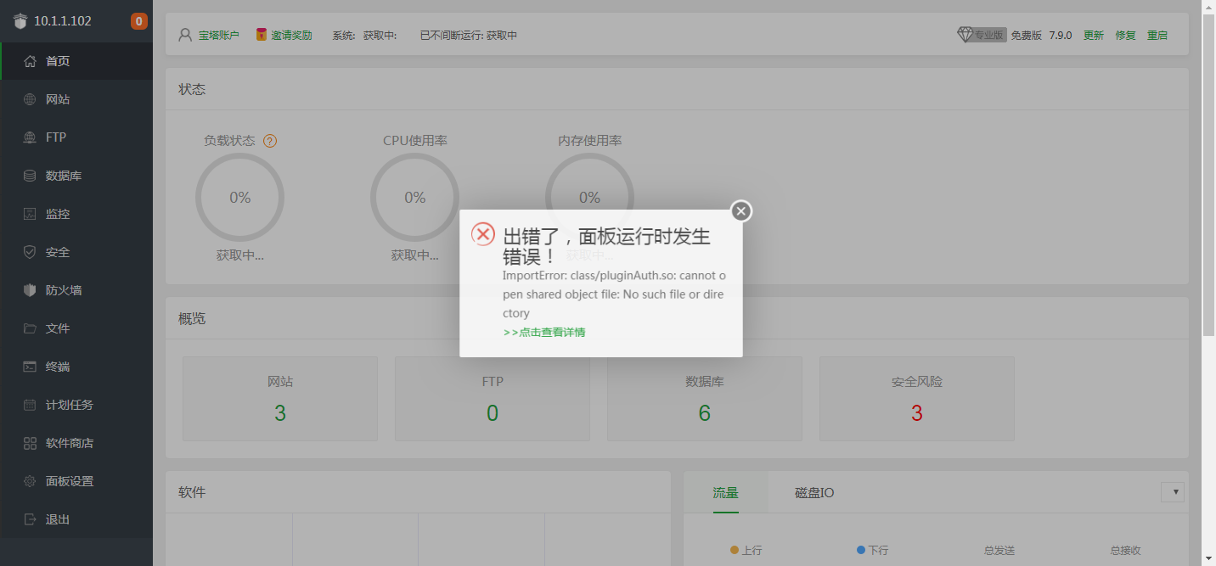Click the 10.1.1.102 server address

(x=63, y=21)
